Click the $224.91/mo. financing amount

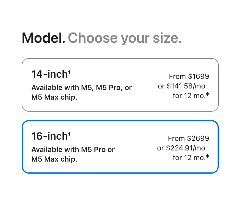coord(186,148)
